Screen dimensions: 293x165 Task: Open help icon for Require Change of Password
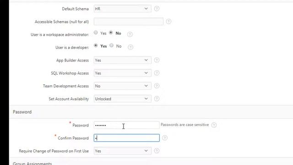point(157,151)
